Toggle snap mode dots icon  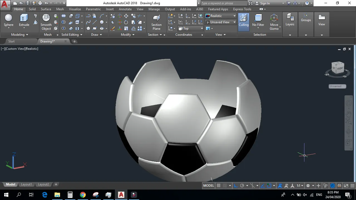(x=225, y=186)
